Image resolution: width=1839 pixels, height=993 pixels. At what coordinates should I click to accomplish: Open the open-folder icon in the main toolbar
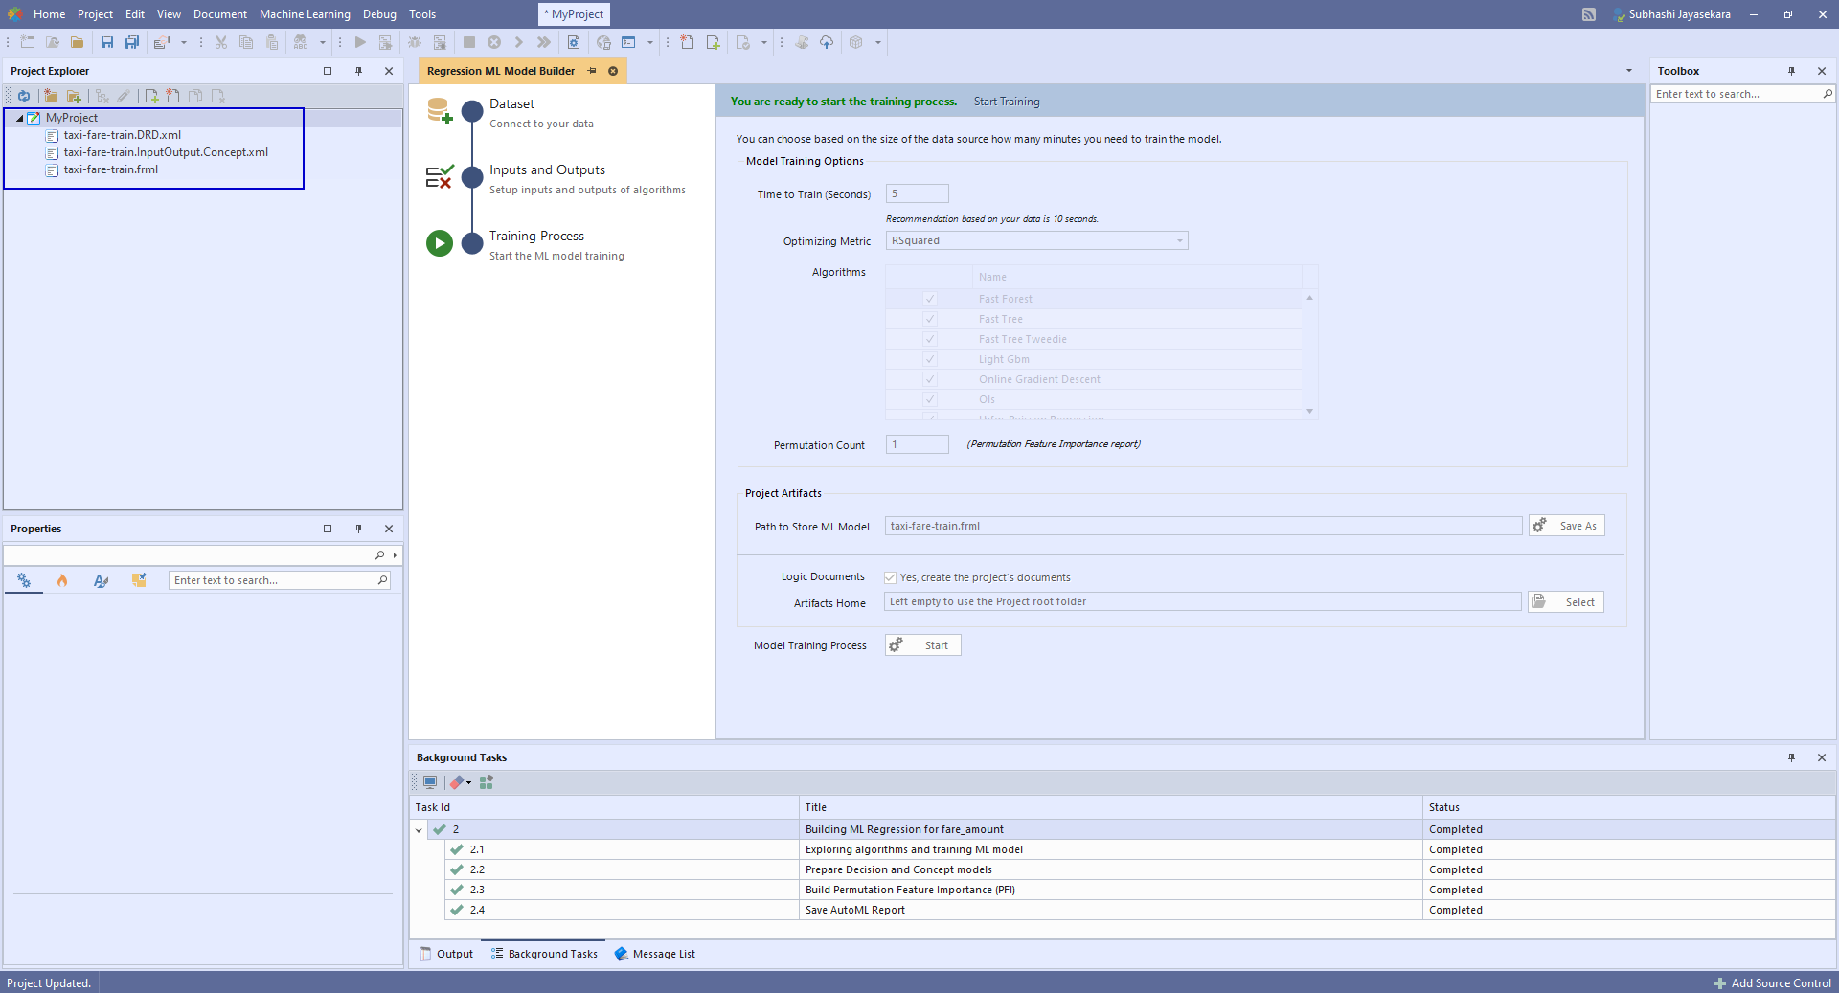tap(78, 42)
